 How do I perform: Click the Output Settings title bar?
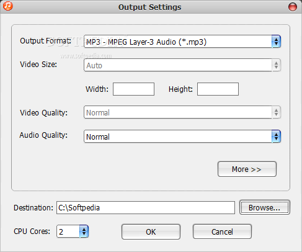[x=150, y=7]
